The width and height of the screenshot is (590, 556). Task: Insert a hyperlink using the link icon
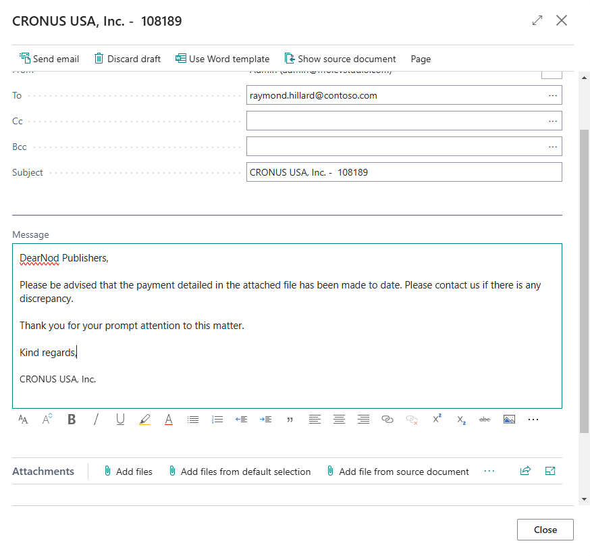click(x=387, y=419)
